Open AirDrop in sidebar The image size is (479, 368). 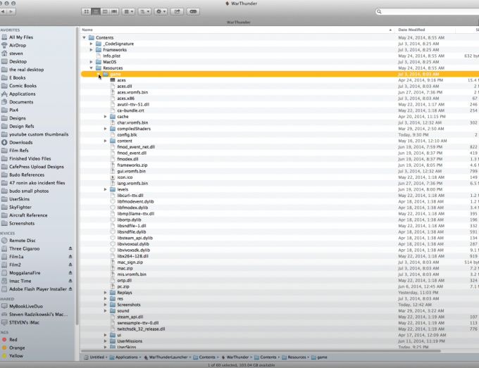pyautogui.click(x=18, y=45)
